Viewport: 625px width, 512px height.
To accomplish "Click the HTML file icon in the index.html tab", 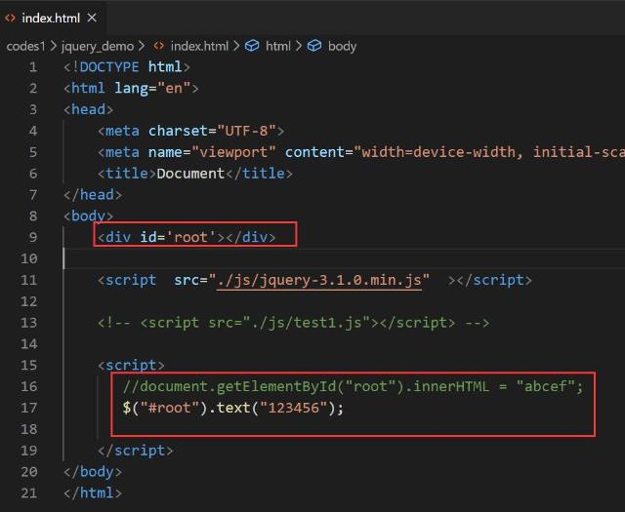I will pyautogui.click(x=11, y=18).
